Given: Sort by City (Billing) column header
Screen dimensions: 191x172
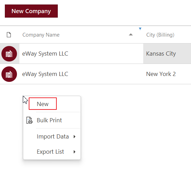Looking at the screenshot, I should [160, 35].
